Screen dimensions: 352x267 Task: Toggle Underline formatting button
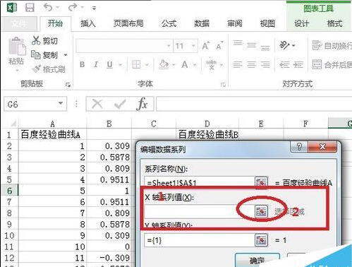109,64
